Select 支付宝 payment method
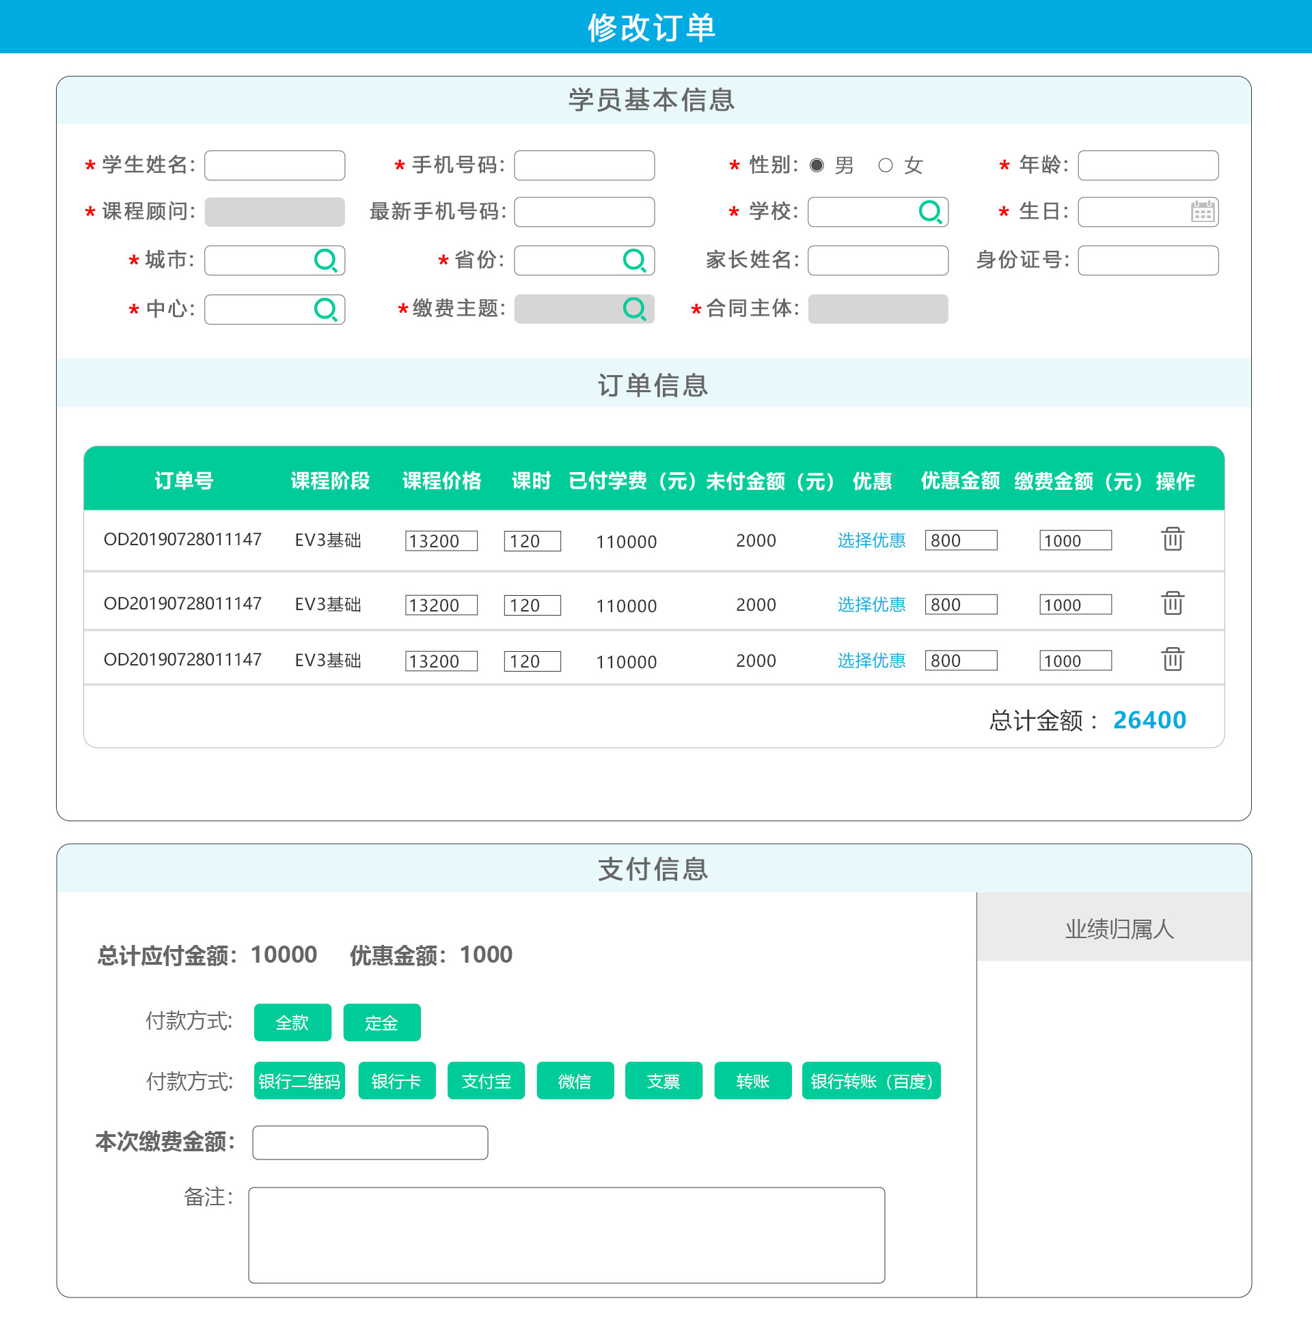 click(487, 1081)
